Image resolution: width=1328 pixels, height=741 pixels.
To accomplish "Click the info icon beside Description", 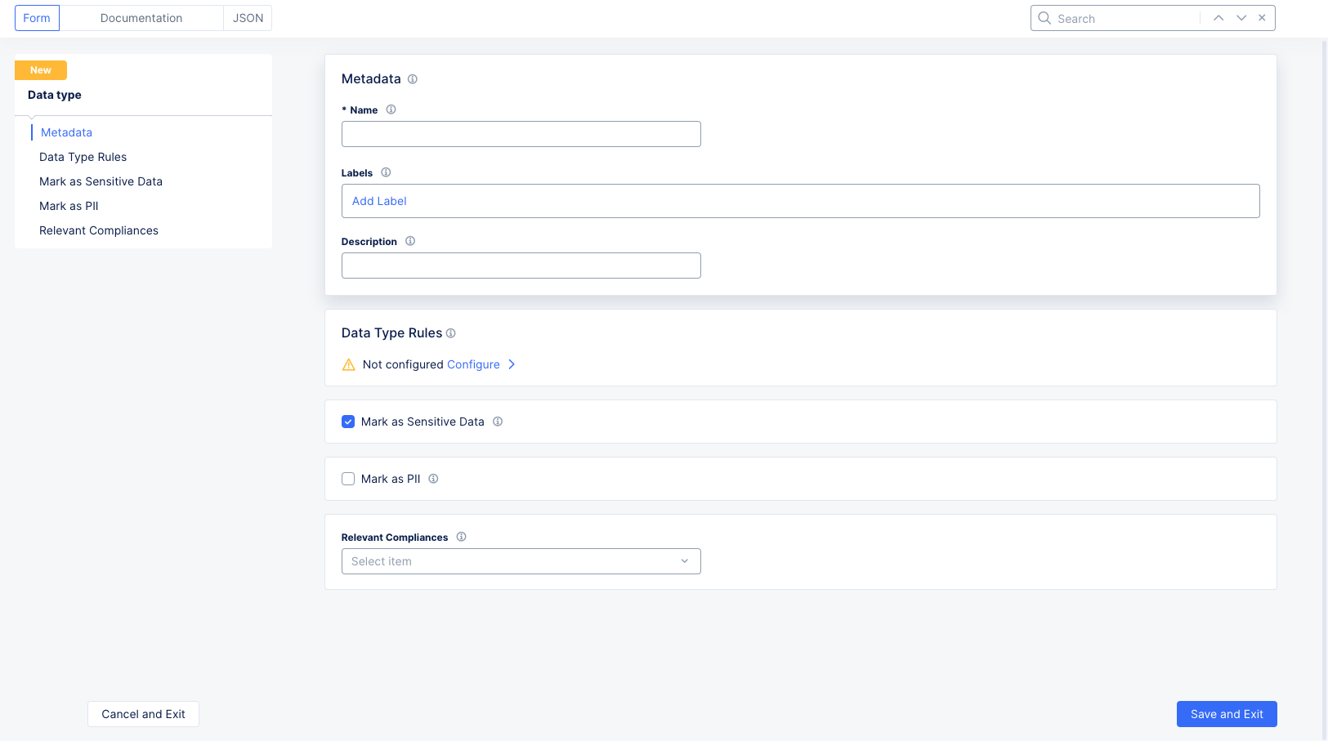I will click(409, 241).
